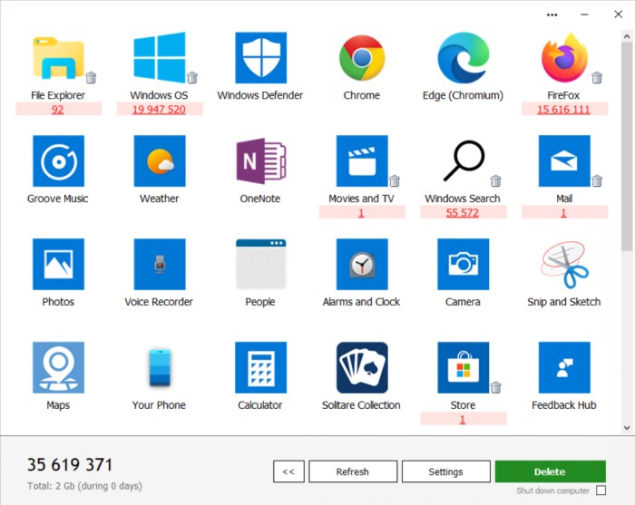The width and height of the screenshot is (635, 505).
Task: Select the Feedback Hub icon
Action: [564, 367]
